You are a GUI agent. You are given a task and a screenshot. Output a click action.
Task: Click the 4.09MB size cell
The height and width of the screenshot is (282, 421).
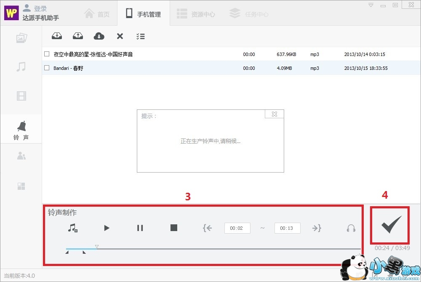(284, 68)
